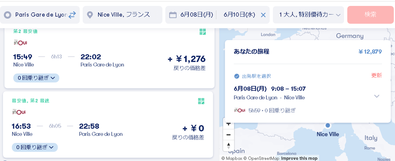
Task: Open the OpenStreetMap attribution link
Action: pos(262,158)
